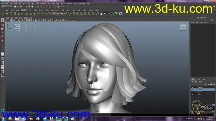Select the layer6 row
The height and width of the screenshot is (121, 216).
[x=203, y=87]
